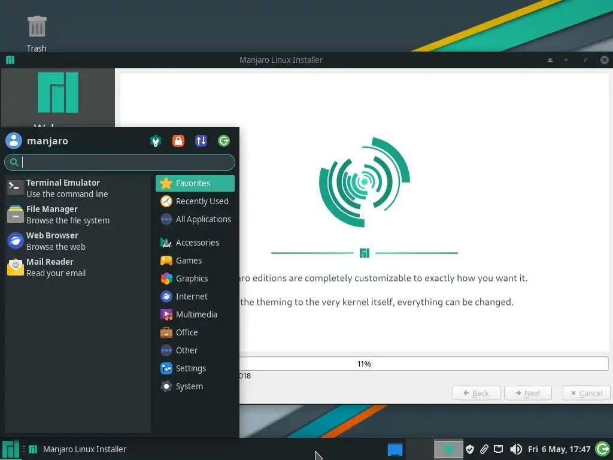Open the Games category
Image resolution: width=613 pixels, height=460 pixels.
click(x=195, y=261)
